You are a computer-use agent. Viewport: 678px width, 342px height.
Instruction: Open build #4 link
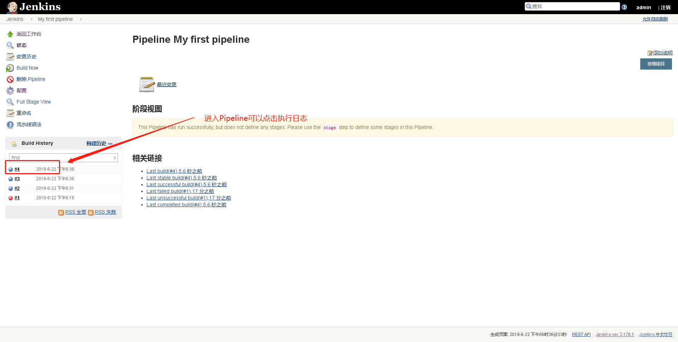tap(17, 169)
